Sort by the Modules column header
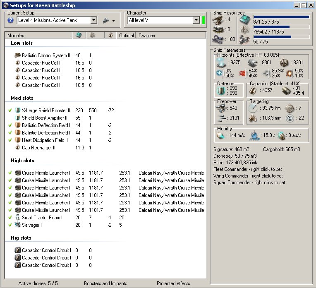 [38, 35]
